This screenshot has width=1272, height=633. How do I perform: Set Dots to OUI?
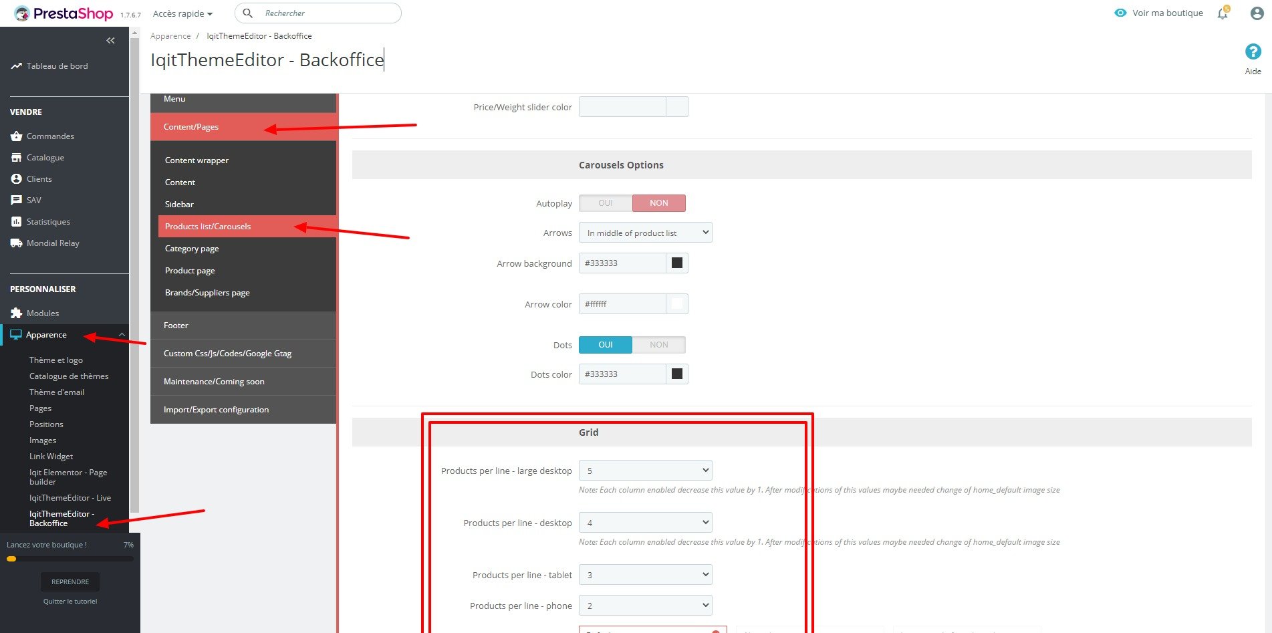pos(606,345)
